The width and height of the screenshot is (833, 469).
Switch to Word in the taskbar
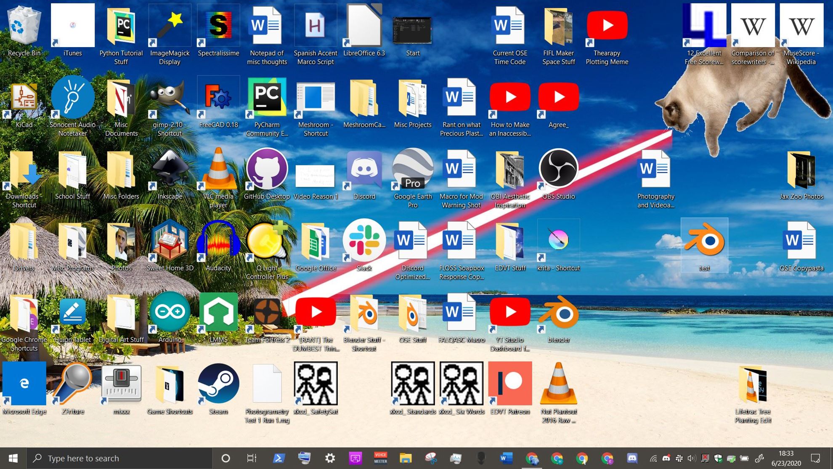tap(507, 458)
